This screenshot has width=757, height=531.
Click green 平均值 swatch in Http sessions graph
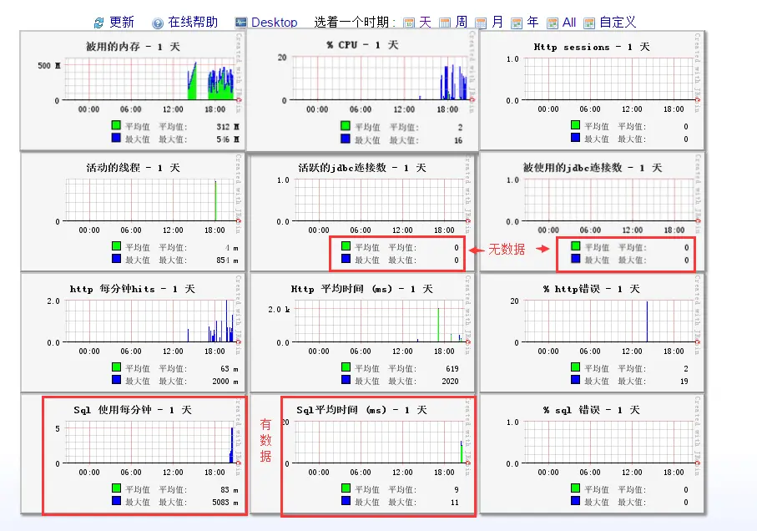pyautogui.click(x=575, y=125)
